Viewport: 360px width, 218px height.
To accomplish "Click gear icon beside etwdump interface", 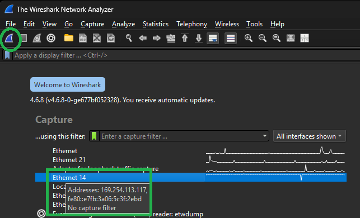I will point(41,214).
